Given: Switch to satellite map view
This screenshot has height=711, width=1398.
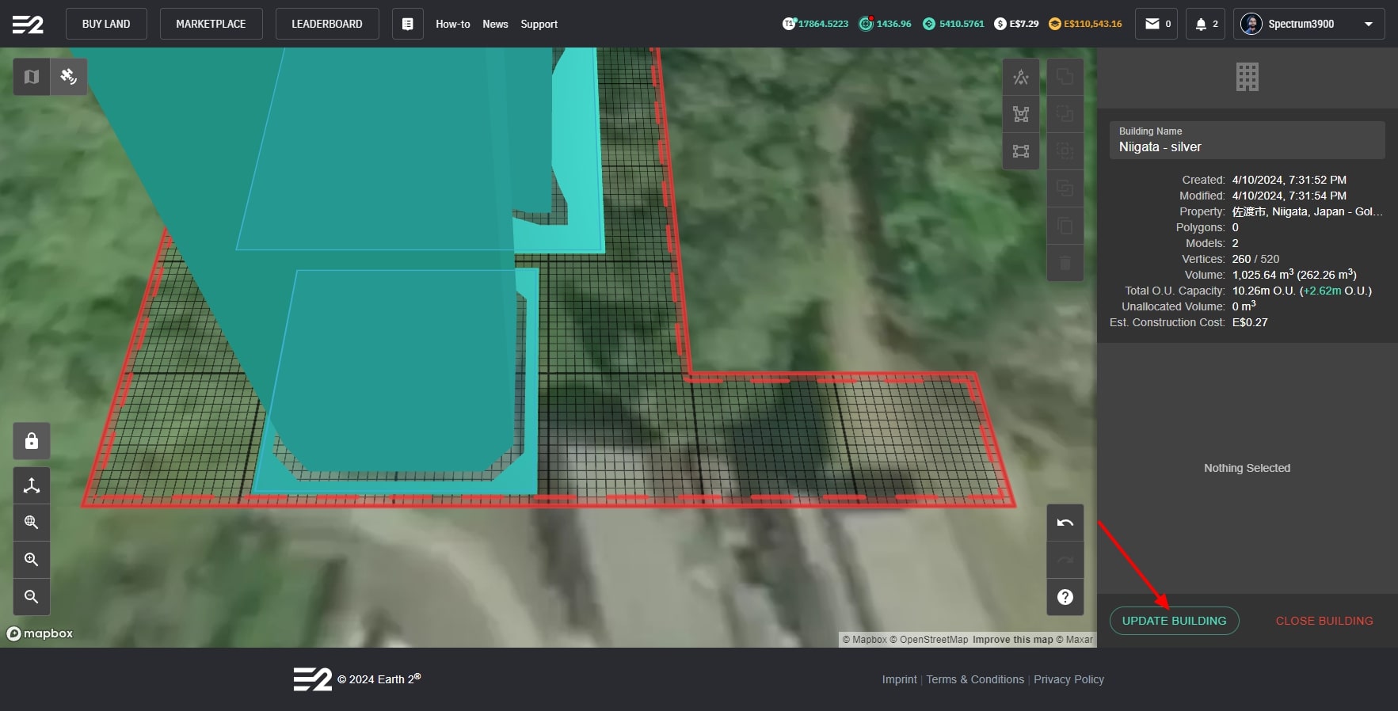Looking at the screenshot, I should (x=69, y=77).
